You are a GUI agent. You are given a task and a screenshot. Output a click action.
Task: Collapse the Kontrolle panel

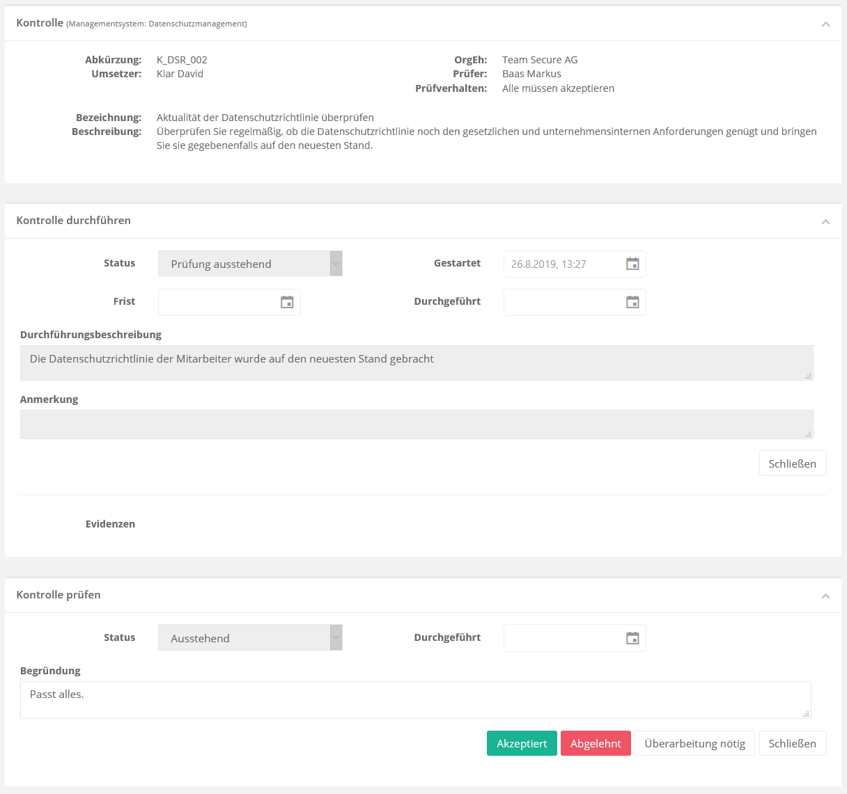coord(825,24)
